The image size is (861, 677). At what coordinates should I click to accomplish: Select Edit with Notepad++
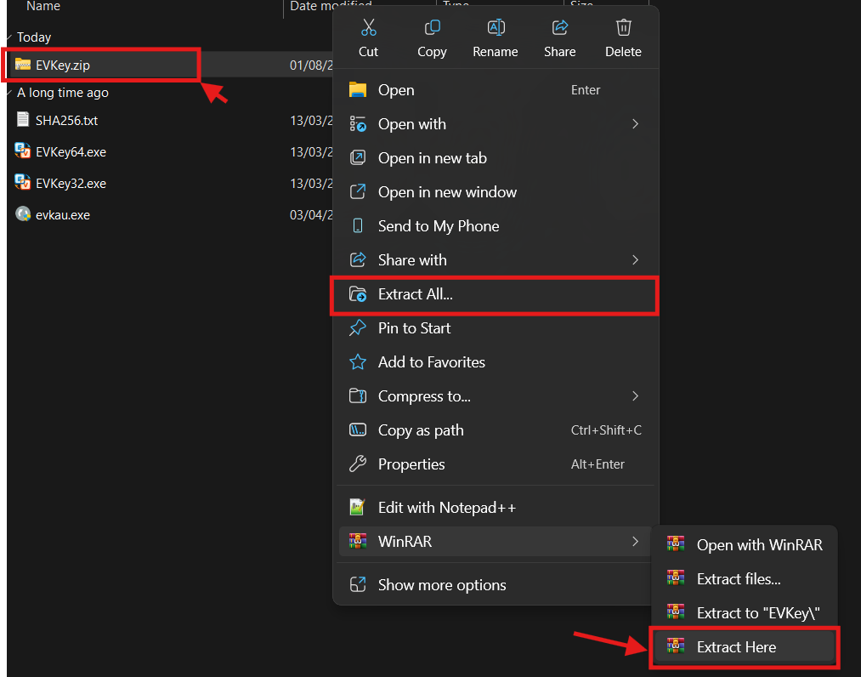pos(446,508)
